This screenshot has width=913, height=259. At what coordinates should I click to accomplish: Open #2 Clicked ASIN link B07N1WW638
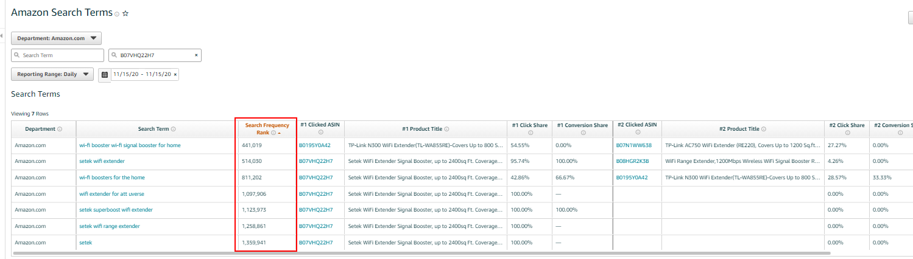[633, 145]
